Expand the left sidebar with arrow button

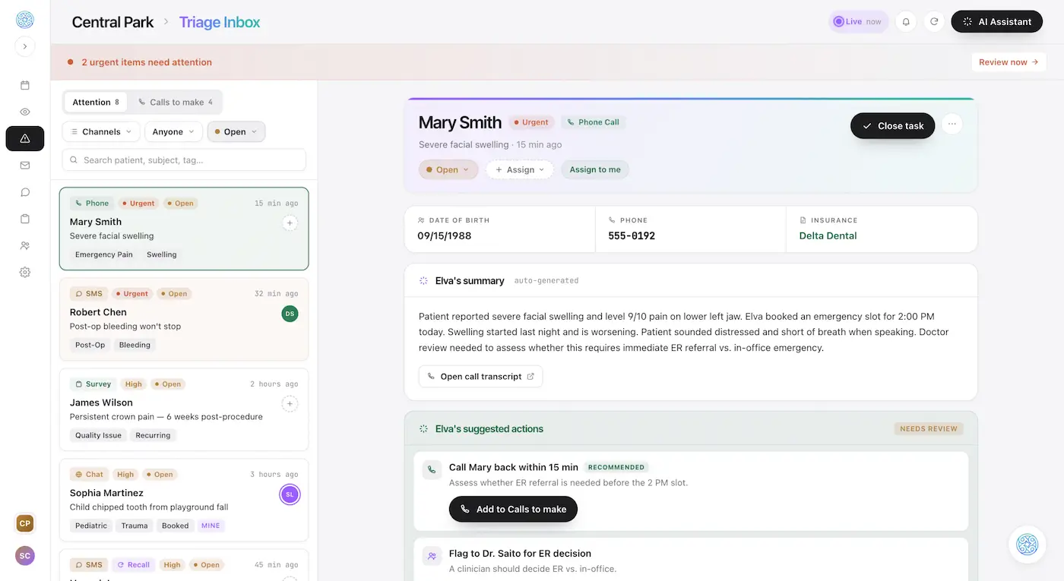coord(24,46)
